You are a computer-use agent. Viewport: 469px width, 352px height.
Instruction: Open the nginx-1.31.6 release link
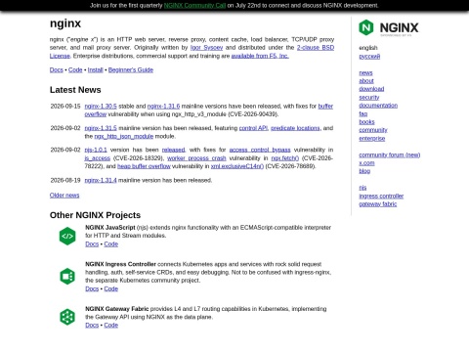coord(163,107)
